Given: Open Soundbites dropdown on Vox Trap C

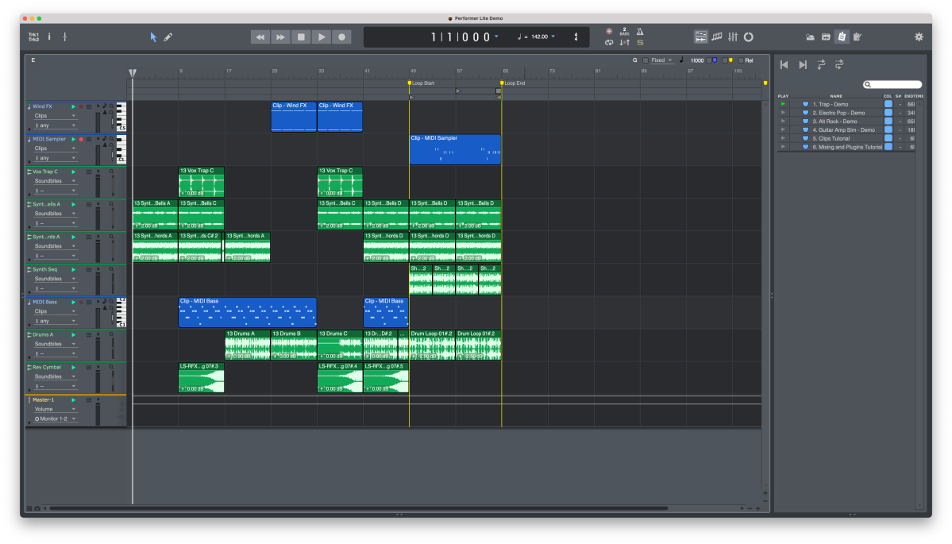Looking at the screenshot, I should click(x=55, y=181).
